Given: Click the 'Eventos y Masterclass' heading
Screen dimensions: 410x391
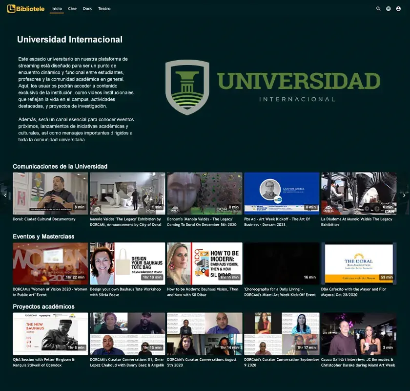Looking at the screenshot, I should click(43, 237).
